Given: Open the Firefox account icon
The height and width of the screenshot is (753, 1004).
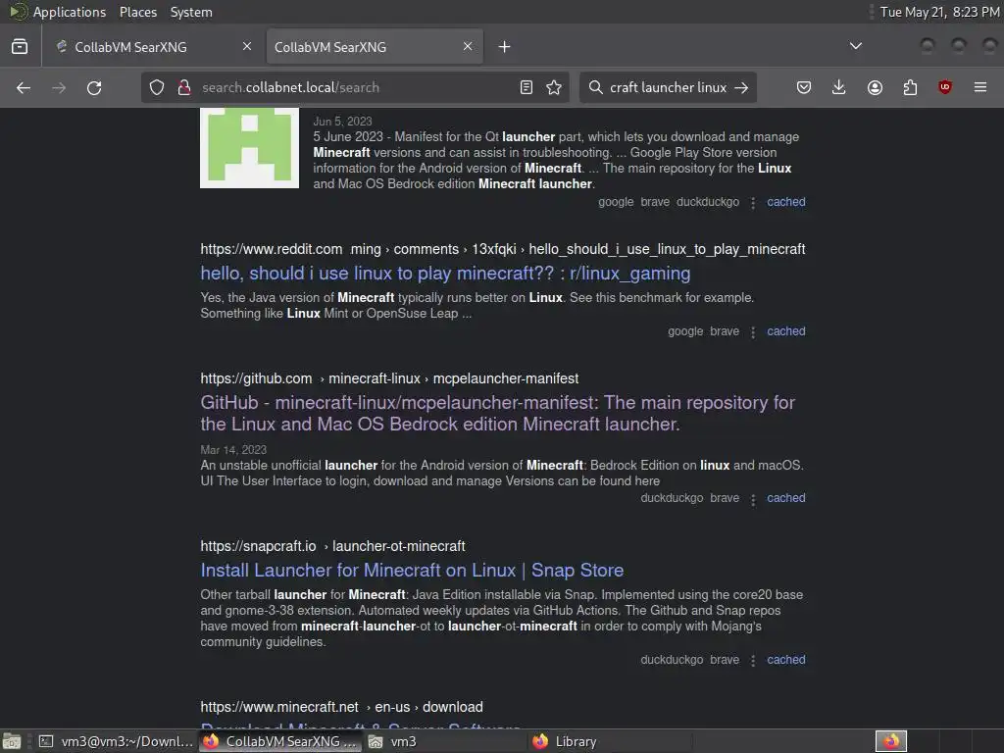Looking at the screenshot, I should [x=875, y=87].
